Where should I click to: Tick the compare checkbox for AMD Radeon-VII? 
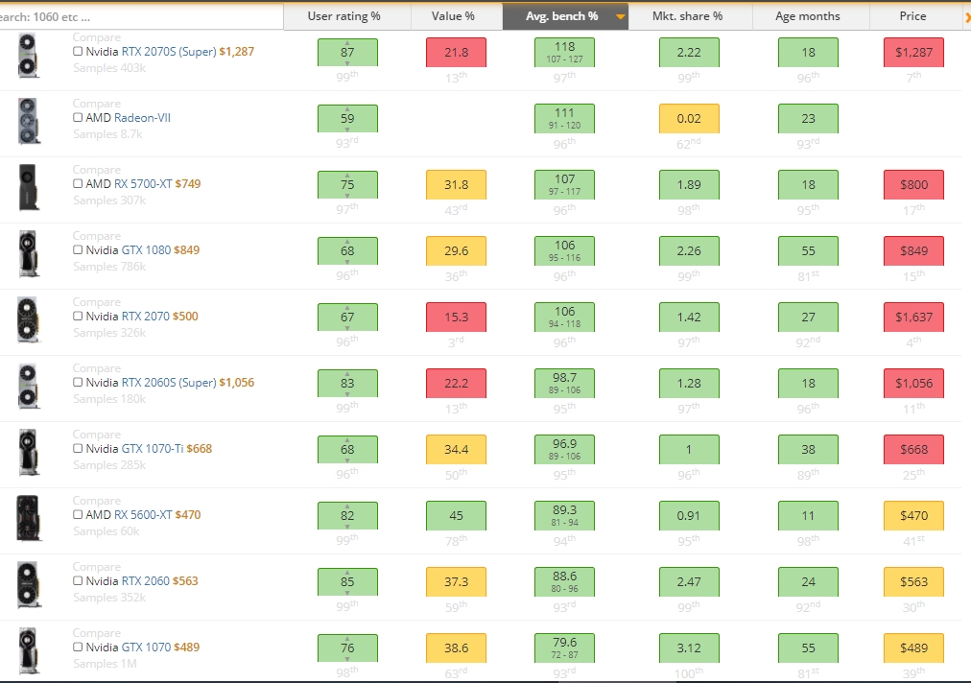[x=78, y=118]
